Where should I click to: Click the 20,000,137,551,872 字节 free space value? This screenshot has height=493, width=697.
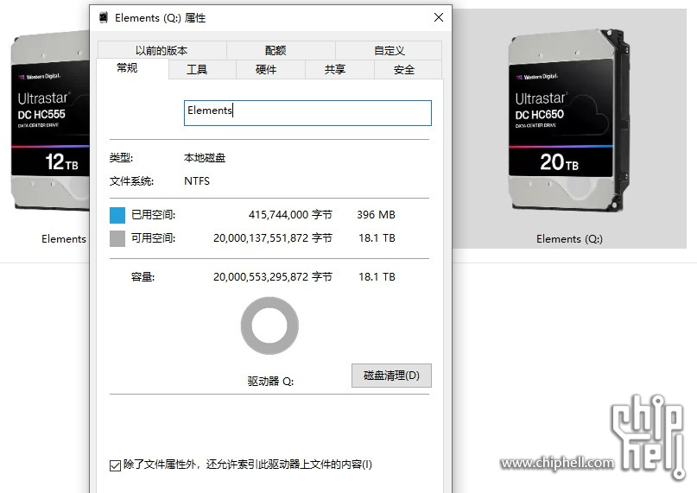pos(273,238)
